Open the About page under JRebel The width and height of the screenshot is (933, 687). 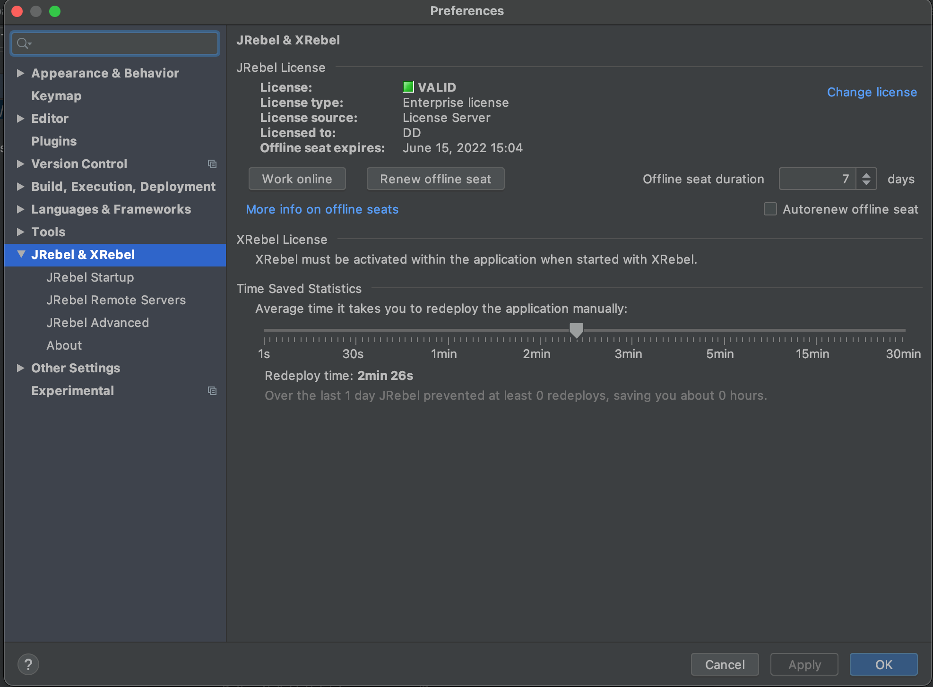pos(64,345)
